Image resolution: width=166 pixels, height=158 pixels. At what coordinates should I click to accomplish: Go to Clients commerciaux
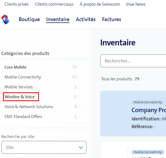[54, 4]
